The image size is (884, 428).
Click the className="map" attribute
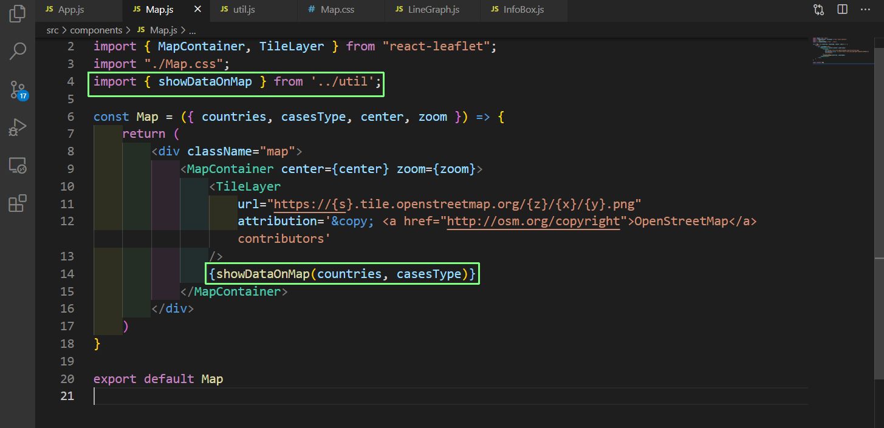[241, 151]
